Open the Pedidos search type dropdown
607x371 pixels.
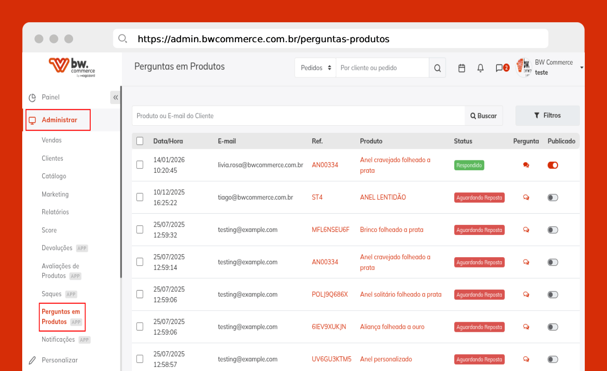tap(315, 68)
